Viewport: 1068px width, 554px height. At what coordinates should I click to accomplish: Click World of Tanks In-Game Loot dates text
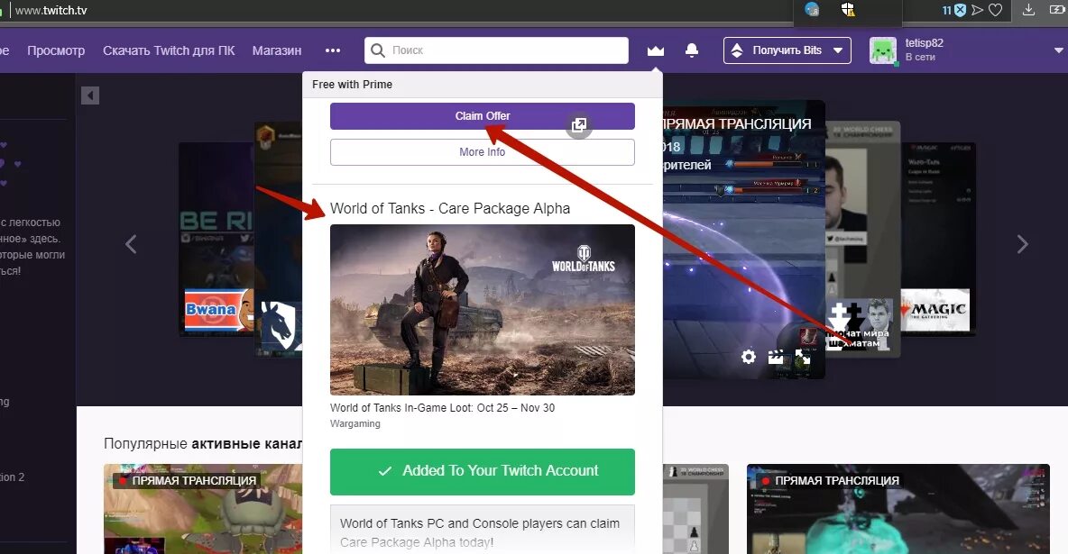coord(442,408)
